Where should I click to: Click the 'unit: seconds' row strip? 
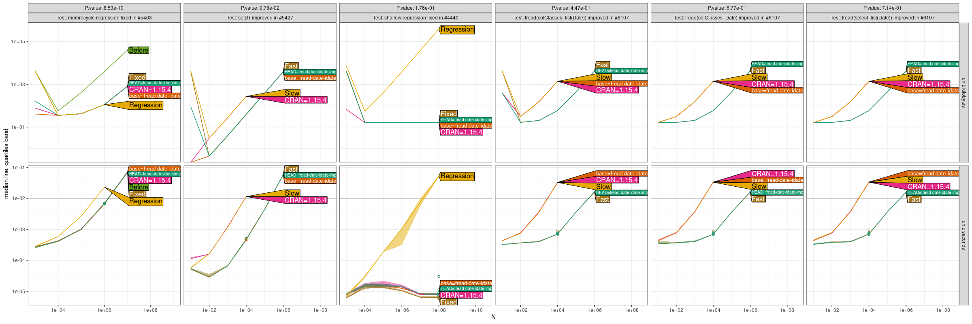click(964, 235)
